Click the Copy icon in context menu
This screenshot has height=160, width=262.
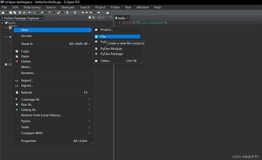[17, 51]
